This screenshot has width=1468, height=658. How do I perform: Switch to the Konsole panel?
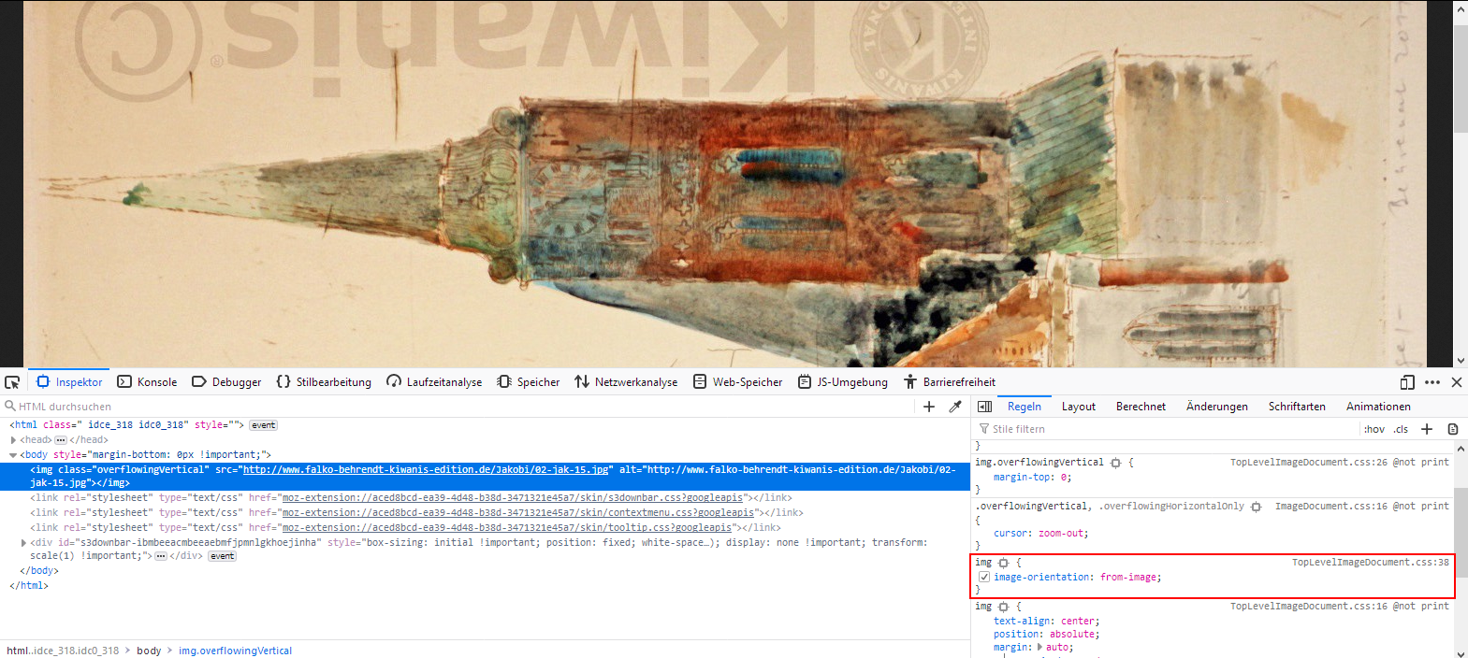tap(147, 382)
